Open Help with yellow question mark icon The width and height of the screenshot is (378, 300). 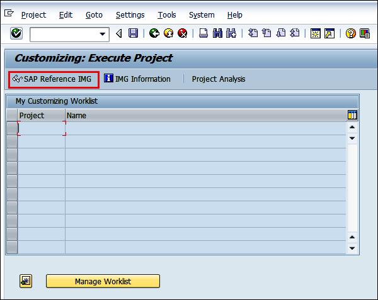pos(350,33)
